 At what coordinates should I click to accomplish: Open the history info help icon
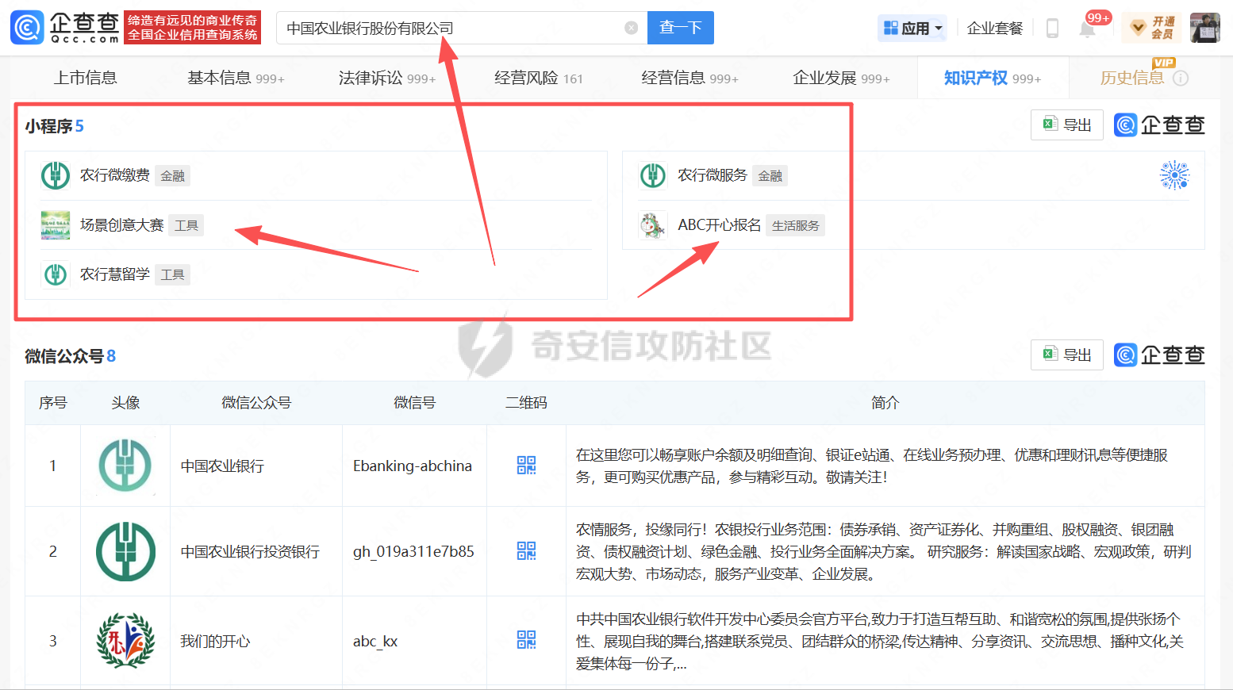click(1181, 78)
